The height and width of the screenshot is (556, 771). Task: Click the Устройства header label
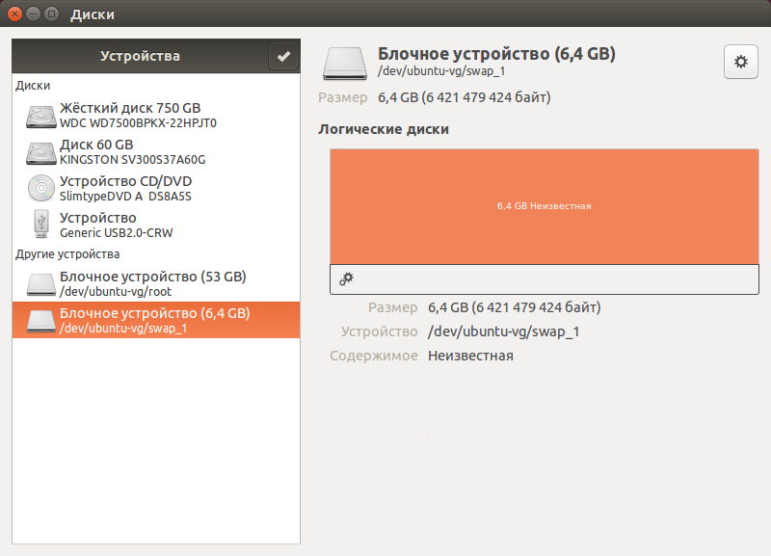point(140,57)
